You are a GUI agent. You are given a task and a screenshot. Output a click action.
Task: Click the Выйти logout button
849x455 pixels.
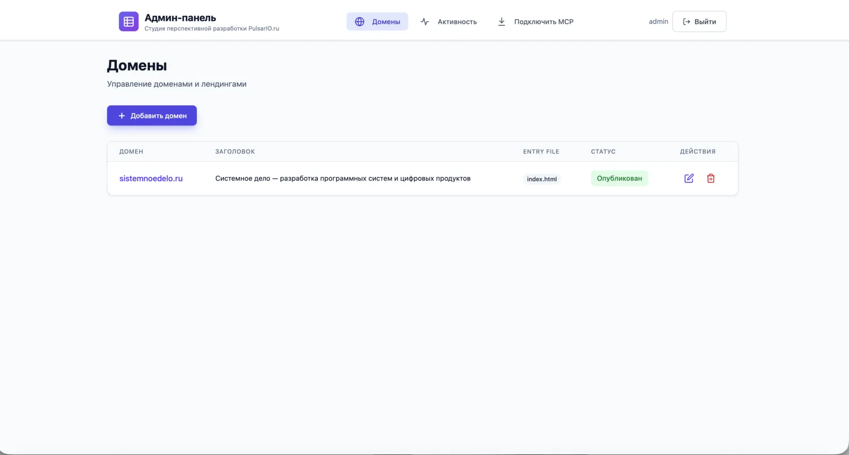pyautogui.click(x=699, y=22)
